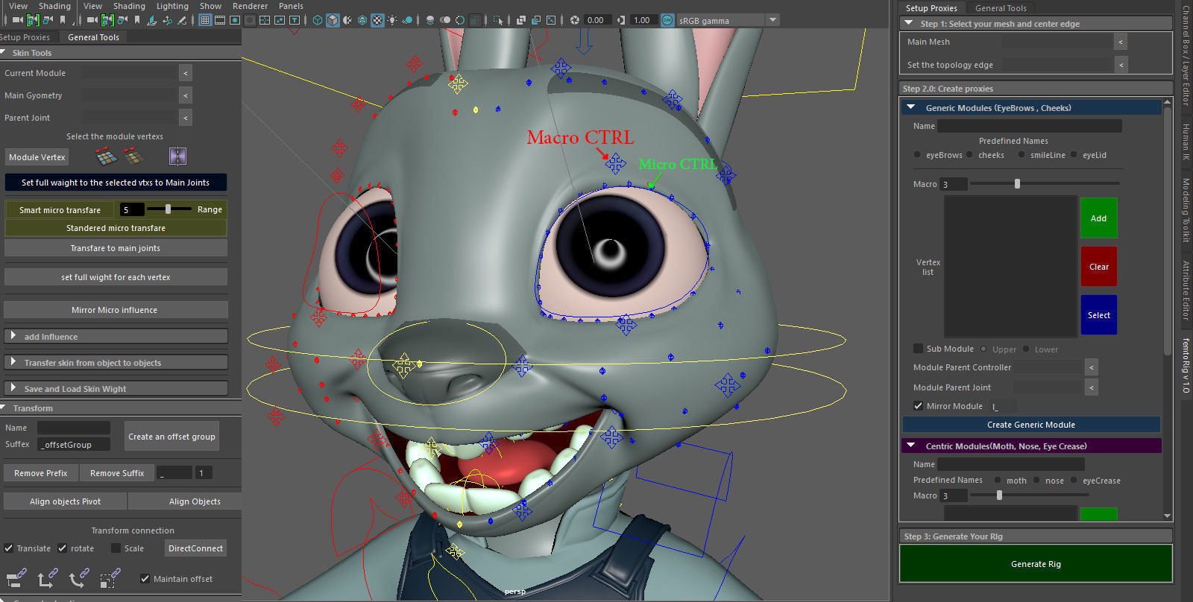
Task: Toggle isolate select icon
Action: 498,20
